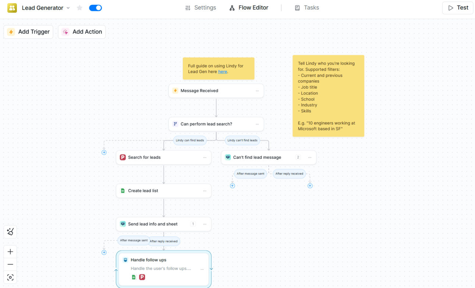The height and width of the screenshot is (288, 475).
Task: Select "After message sent" under Send lead info and sheet
Action: 133,240
